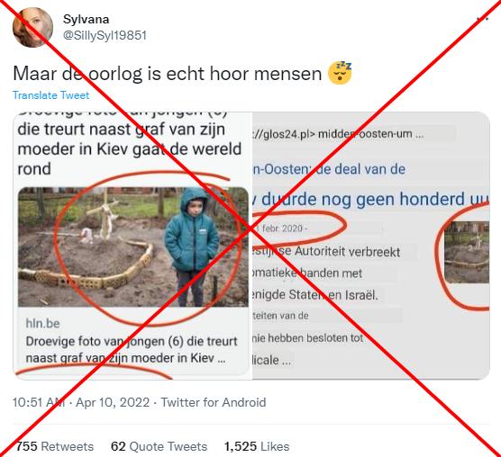Click Translate Tweet
501x457 pixels.
50,95
